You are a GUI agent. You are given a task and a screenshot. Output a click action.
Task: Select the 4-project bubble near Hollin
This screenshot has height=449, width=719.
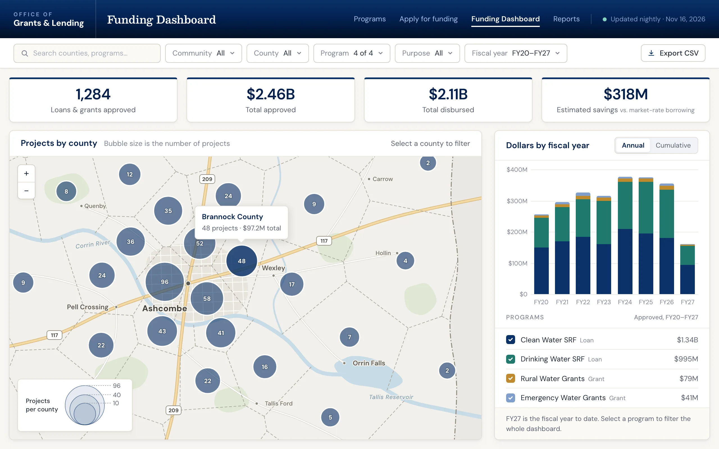point(405,261)
